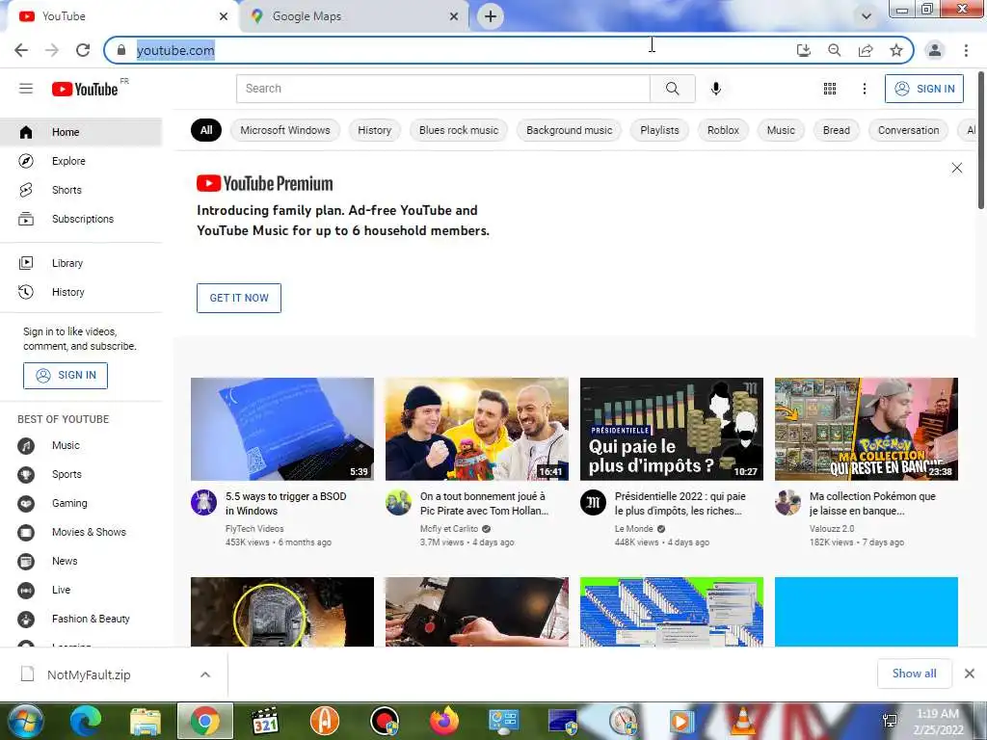
Task: Open the YouTube apps grid icon
Action: tap(830, 89)
